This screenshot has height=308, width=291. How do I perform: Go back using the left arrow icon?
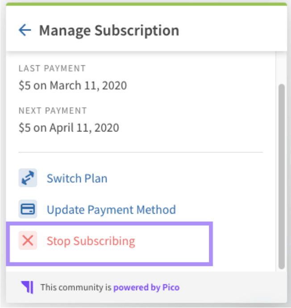coord(25,30)
